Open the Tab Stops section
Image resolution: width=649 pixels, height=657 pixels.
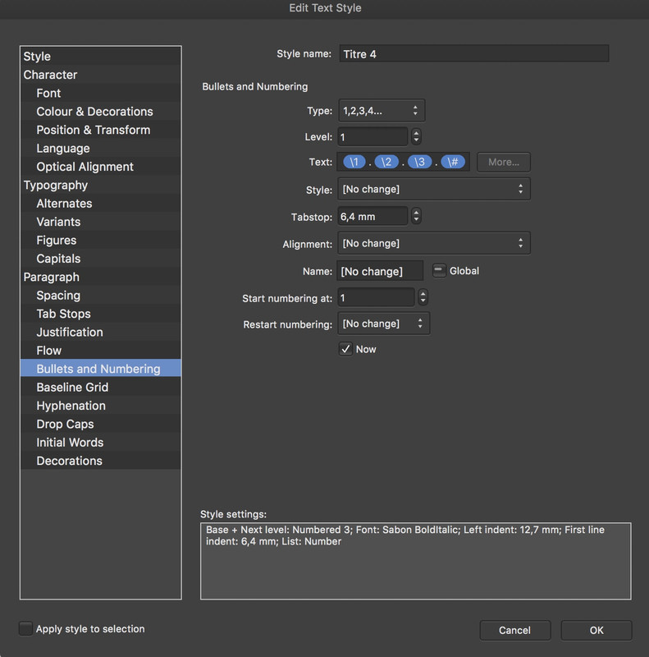click(63, 314)
